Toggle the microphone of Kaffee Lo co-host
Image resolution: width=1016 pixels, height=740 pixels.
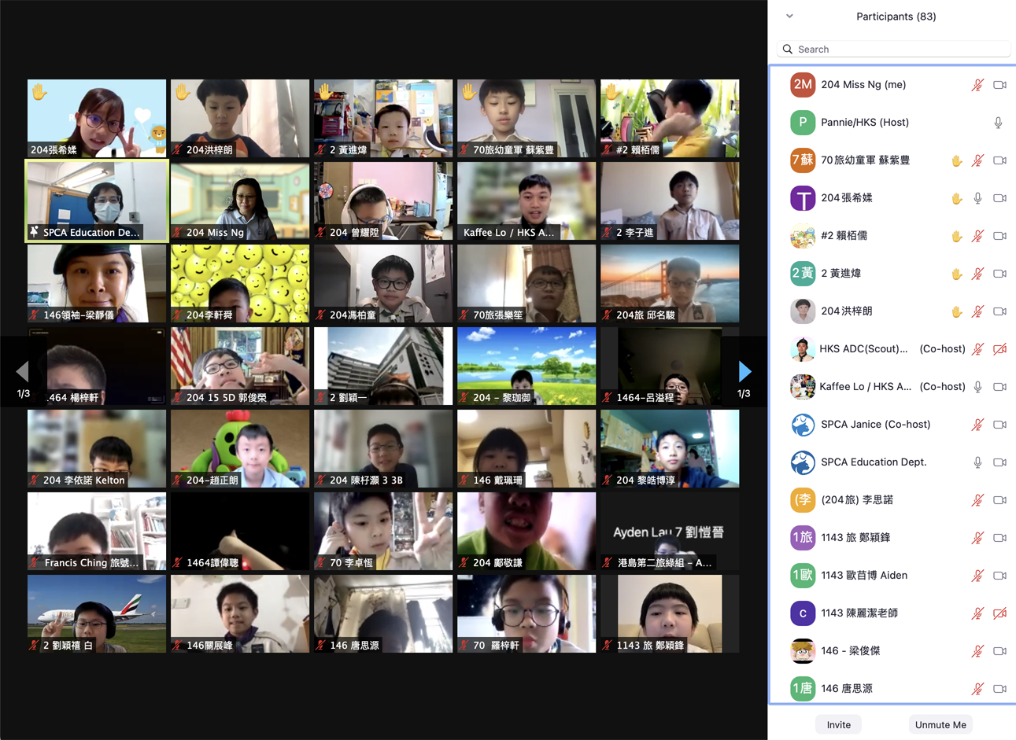[x=977, y=387]
